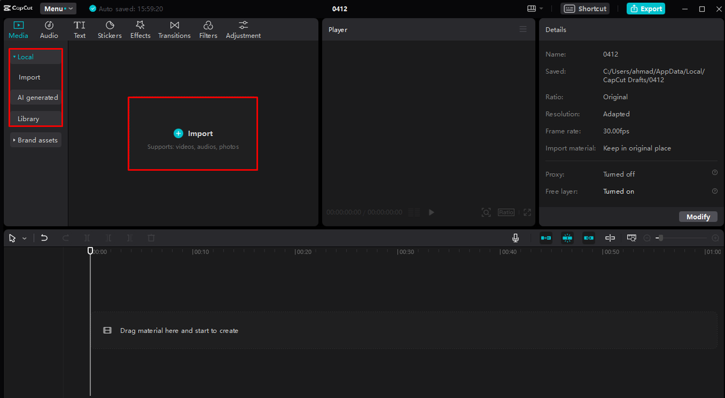725x398 pixels.
Task: Open the Effects tab
Action: [x=140, y=30]
